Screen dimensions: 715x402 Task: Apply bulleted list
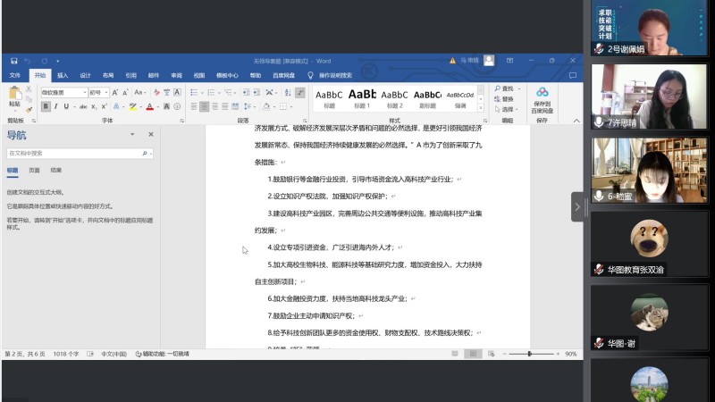[194, 93]
